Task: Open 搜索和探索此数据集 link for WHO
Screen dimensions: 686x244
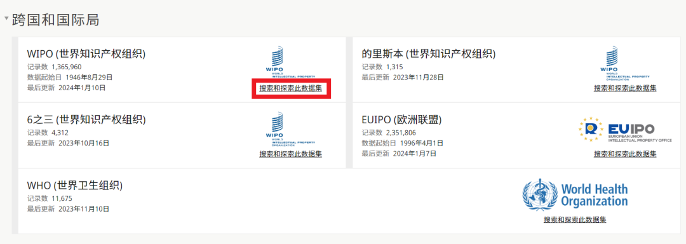Action: [x=575, y=219]
